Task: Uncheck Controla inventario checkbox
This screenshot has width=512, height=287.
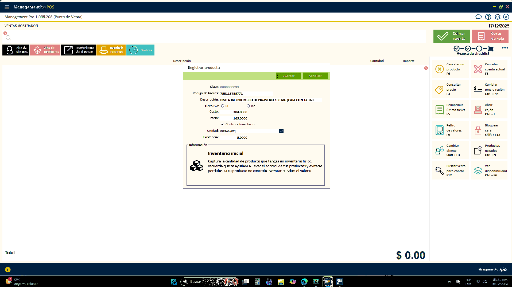Action: click(222, 124)
